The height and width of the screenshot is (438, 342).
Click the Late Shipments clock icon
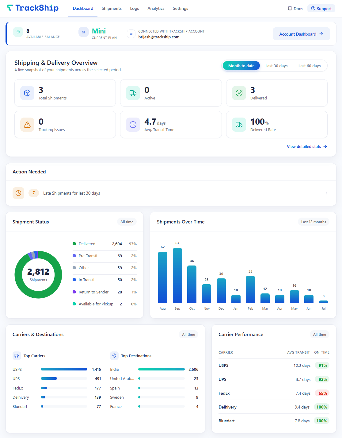click(x=18, y=193)
